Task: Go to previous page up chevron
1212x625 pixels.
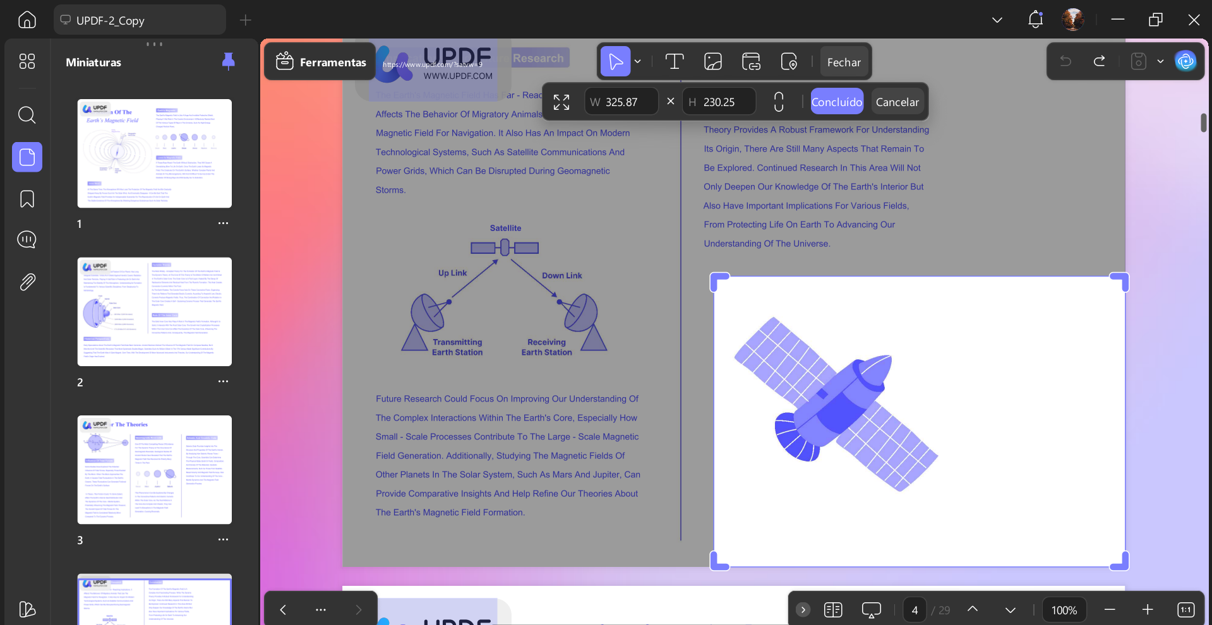Action: tap(973, 609)
